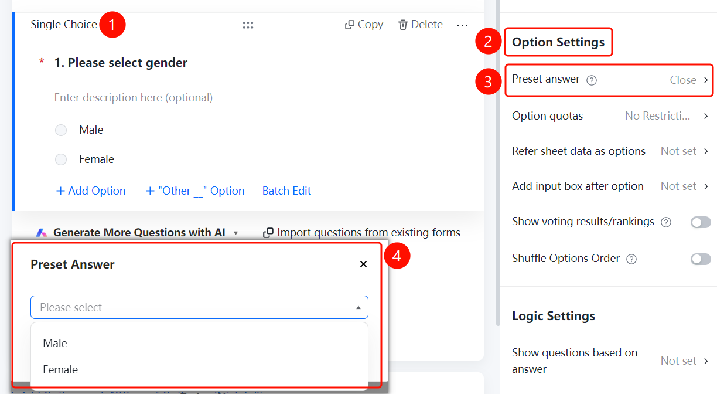Open the Option quotas setting chevron

(x=706, y=116)
